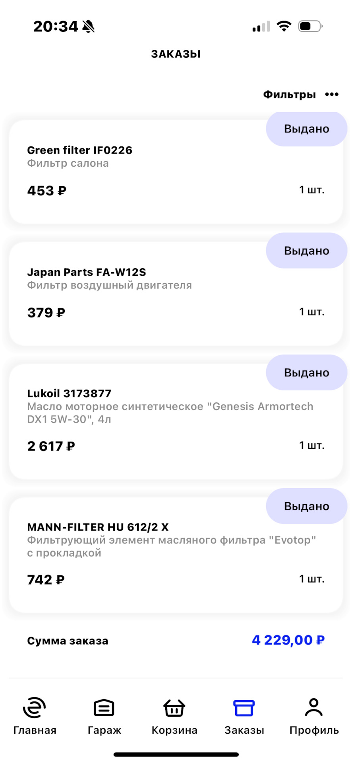Tap the battery status icon
This screenshot has height=764, width=352.
point(310,26)
